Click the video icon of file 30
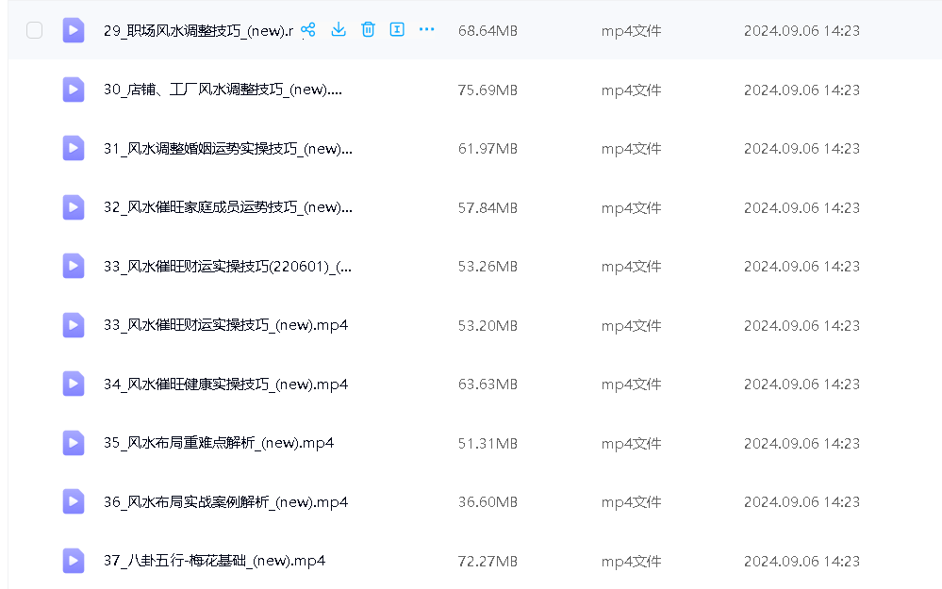Screen dimensions: 942x589 (x=74, y=90)
